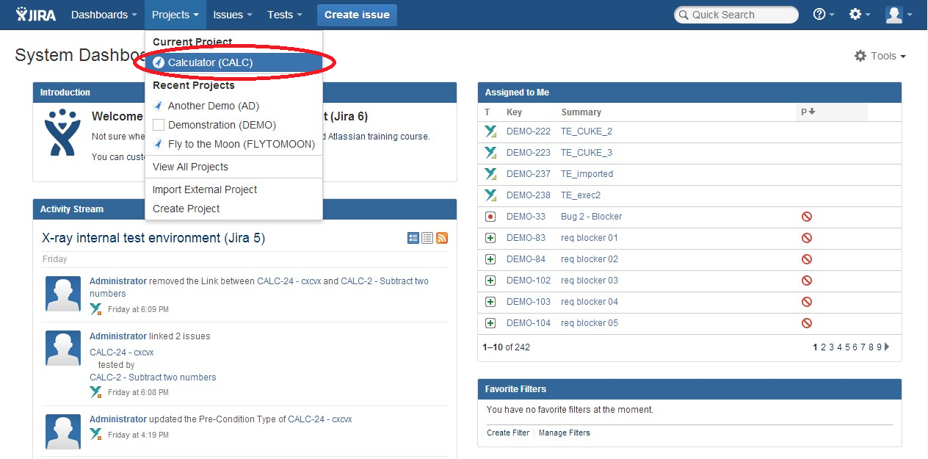Collapse the Projects dropdown menu
Viewport: 928px width, 459px height.
coord(175,15)
